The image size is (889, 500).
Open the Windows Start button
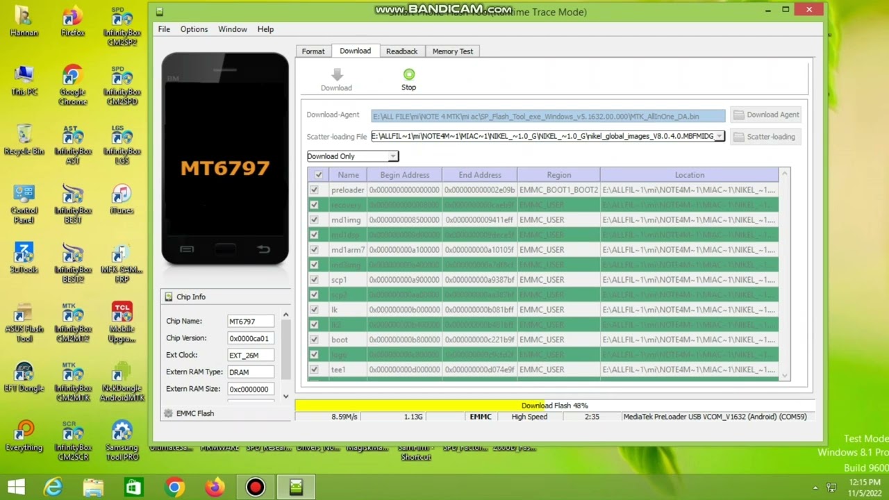point(17,487)
